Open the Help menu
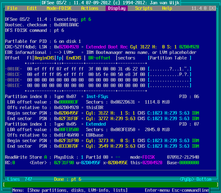The width and height of the screenshot is (221, 193). tap(167, 8)
